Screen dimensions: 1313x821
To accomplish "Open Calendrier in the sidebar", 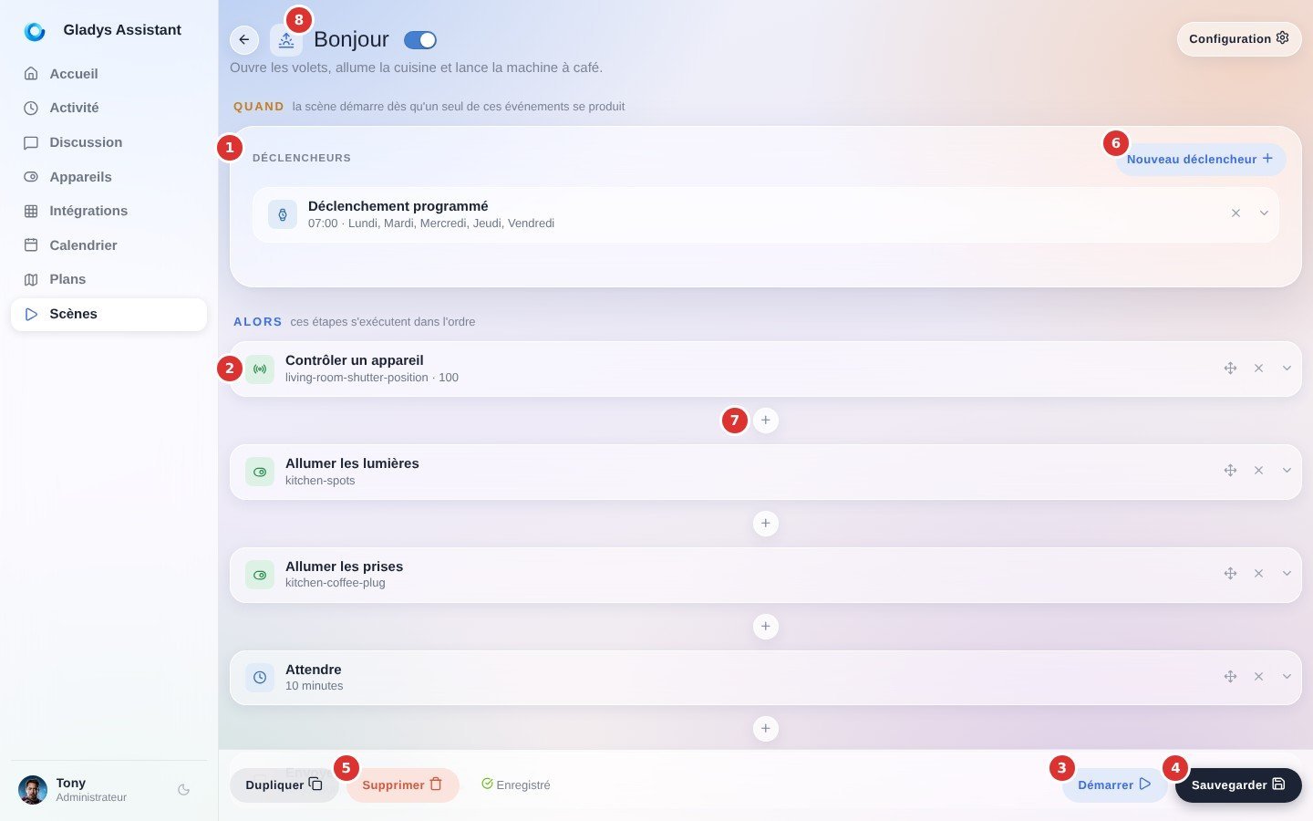I will pos(109,245).
